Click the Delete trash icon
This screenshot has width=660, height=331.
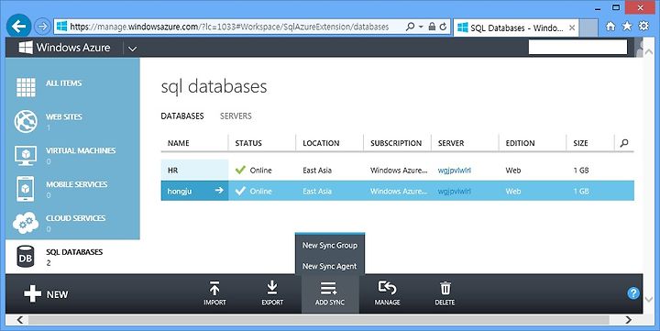pos(445,289)
